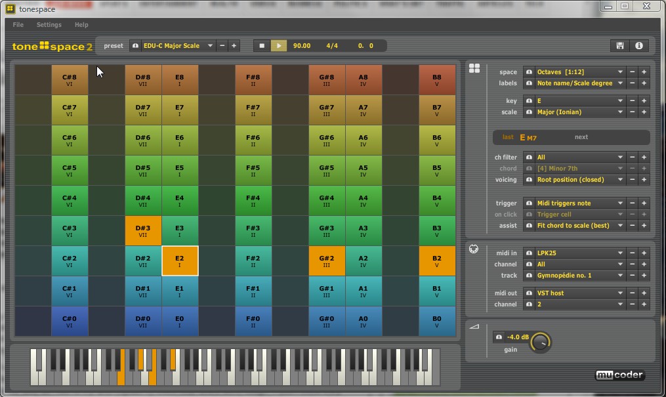Toggle the MIDI learn icon for assist
The height and width of the screenshot is (397, 666).
[529, 226]
